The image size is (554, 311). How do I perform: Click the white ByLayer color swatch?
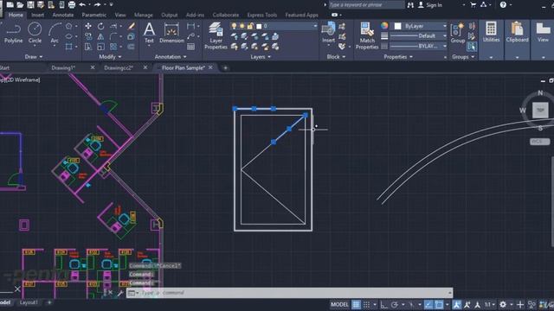tap(398, 26)
